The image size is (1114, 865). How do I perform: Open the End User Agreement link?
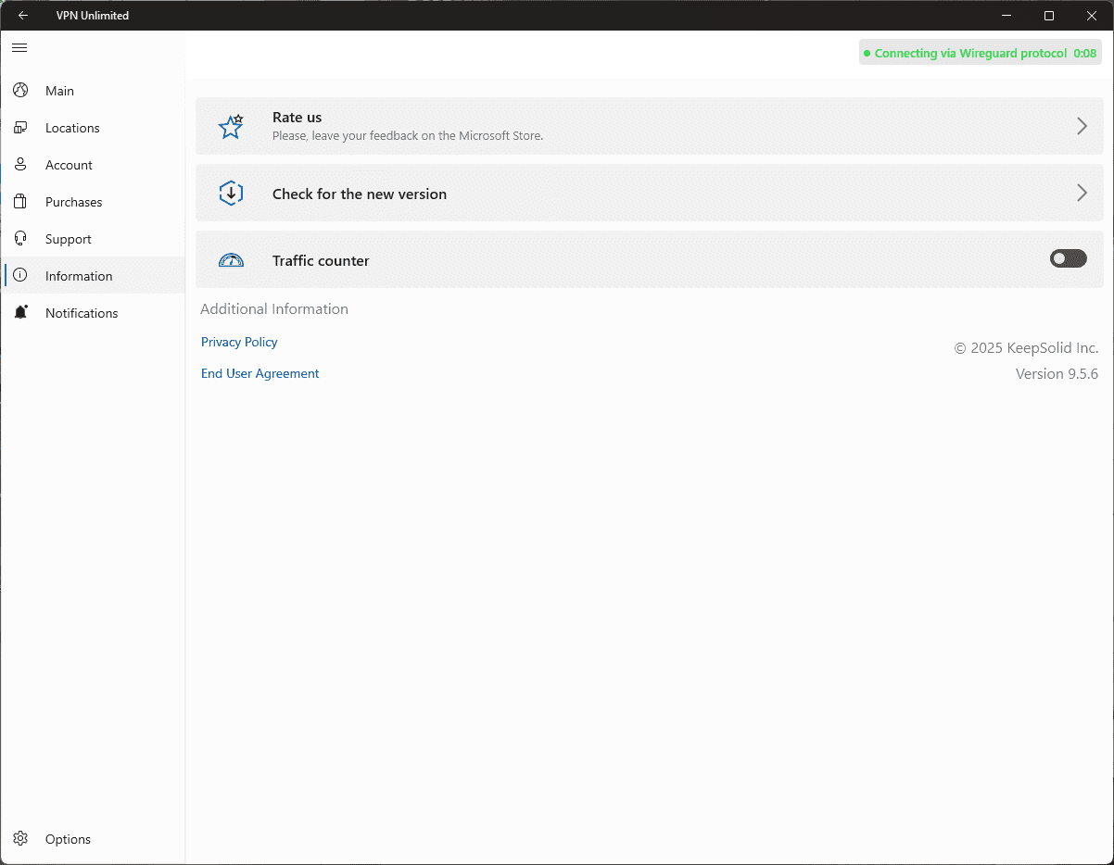click(x=260, y=373)
